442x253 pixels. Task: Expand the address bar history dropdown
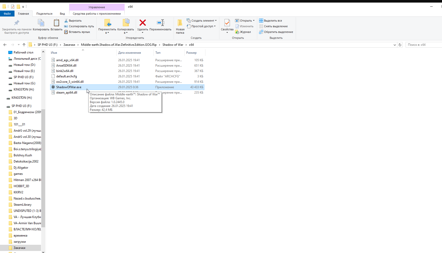click(395, 45)
